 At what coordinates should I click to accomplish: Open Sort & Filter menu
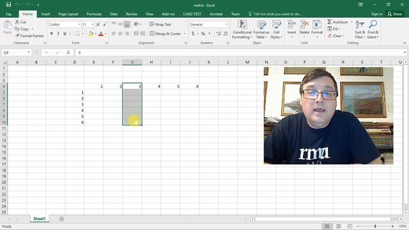(360, 29)
